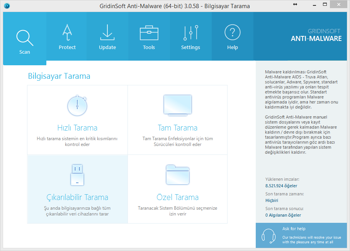Maximize the Anti-Malware window

click(x=325, y=5)
